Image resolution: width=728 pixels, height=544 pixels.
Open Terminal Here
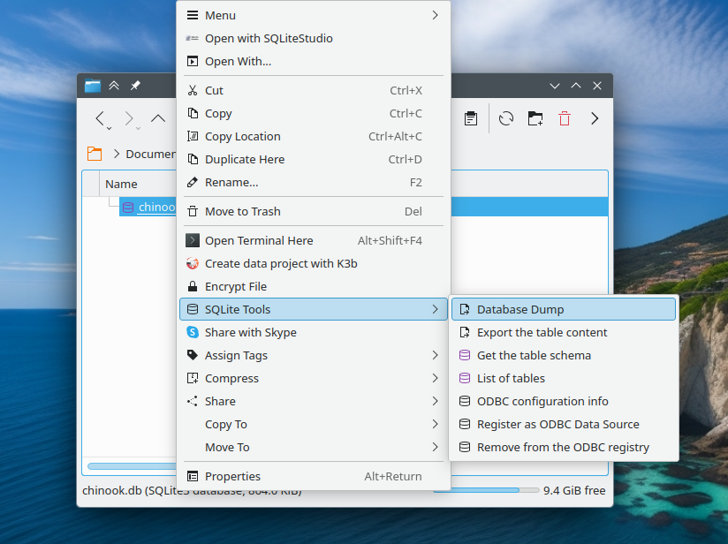coord(314,240)
